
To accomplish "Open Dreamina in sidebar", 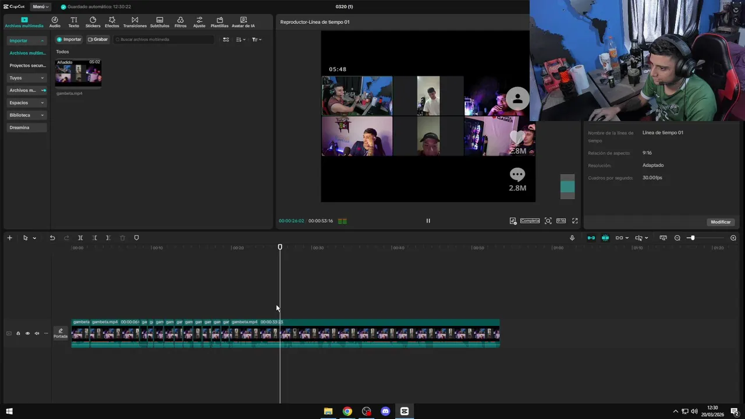I will tap(27, 127).
